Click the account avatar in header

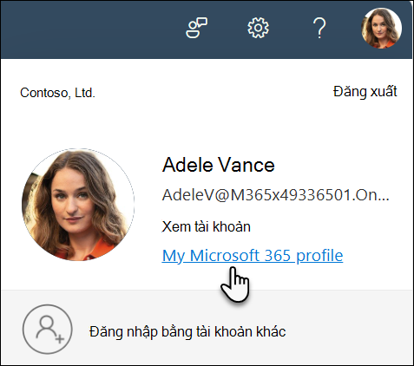(381, 28)
